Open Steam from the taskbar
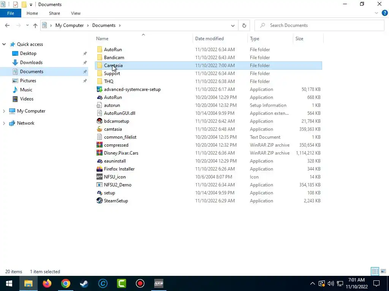This screenshot has height=291, width=389. coord(84,283)
